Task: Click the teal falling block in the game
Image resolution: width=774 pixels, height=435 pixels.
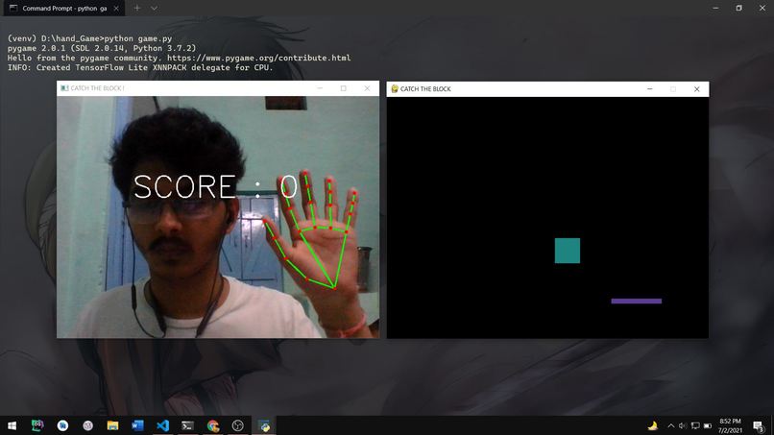Action: [568, 251]
